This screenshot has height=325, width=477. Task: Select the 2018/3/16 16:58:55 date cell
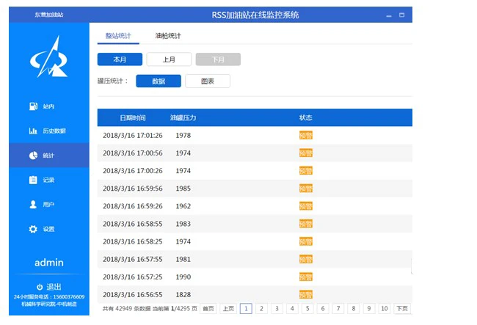(133, 224)
